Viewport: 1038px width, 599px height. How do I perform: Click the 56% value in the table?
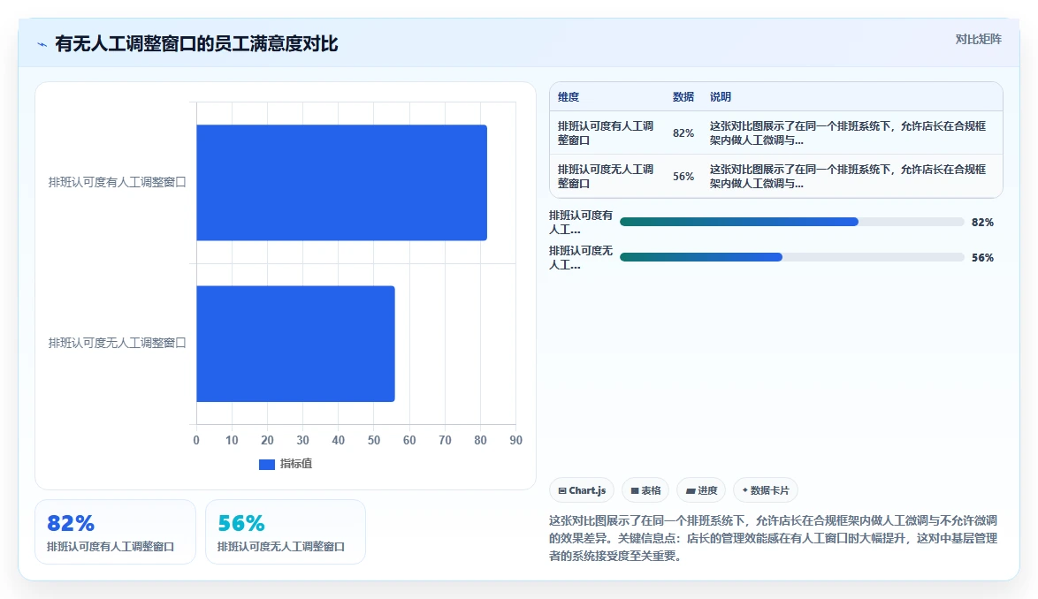pyautogui.click(x=683, y=177)
